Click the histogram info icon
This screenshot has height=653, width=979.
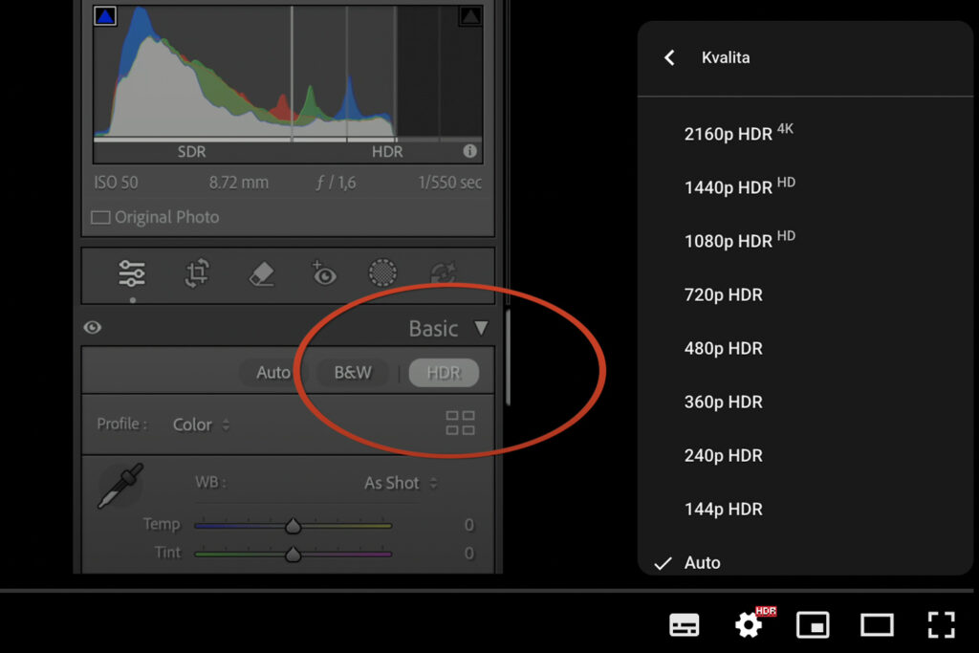(469, 151)
